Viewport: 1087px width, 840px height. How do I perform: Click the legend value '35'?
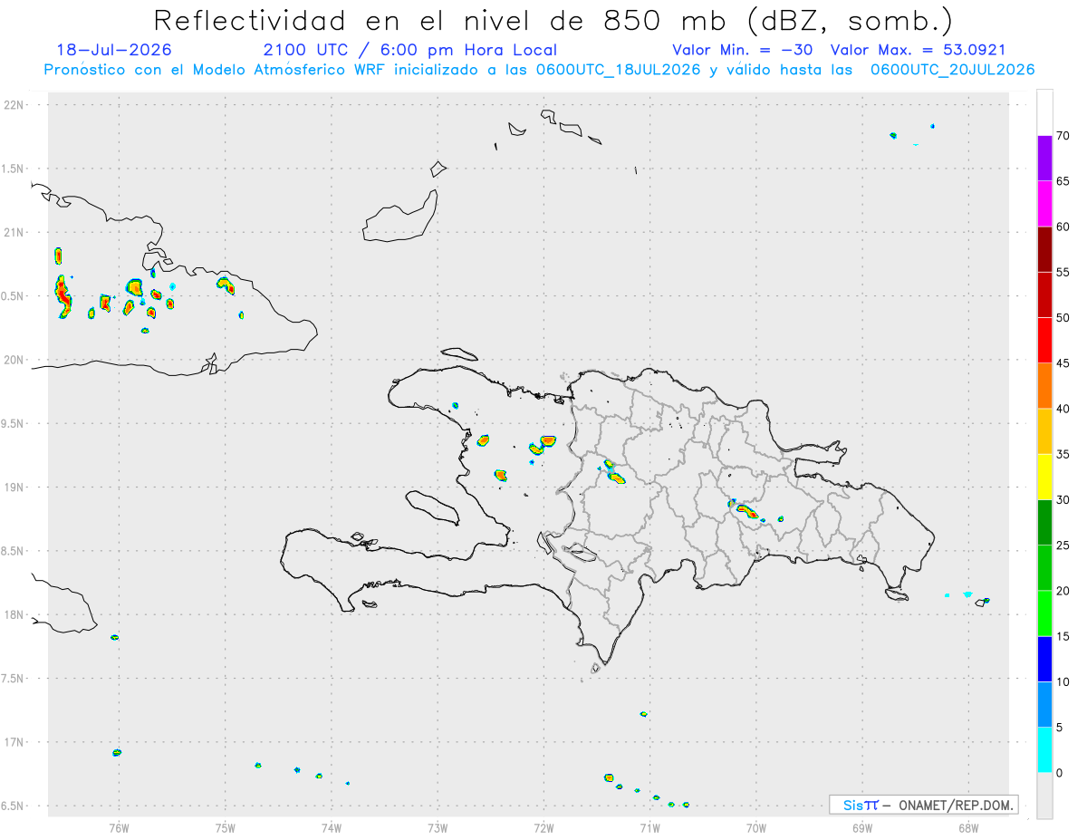[1063, 454]
